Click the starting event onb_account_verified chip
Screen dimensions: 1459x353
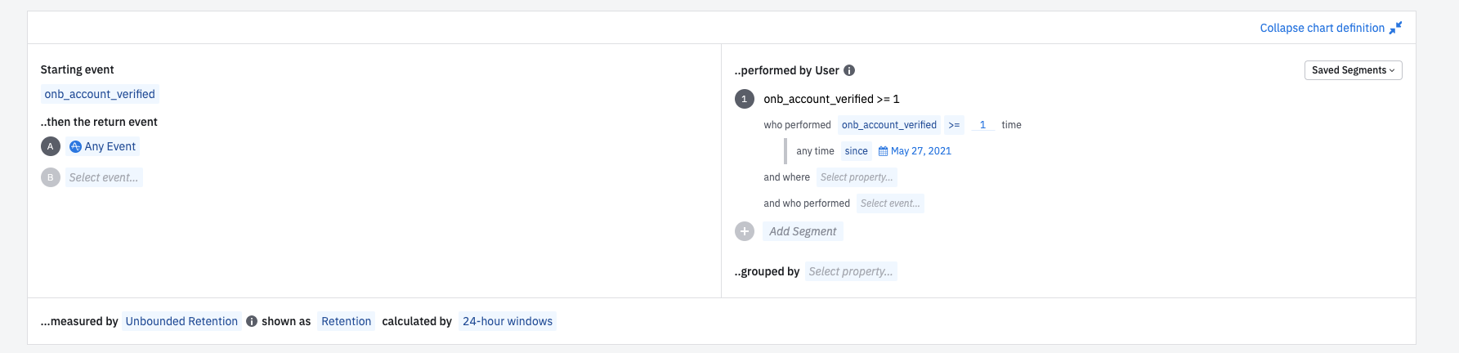[100, 94]
